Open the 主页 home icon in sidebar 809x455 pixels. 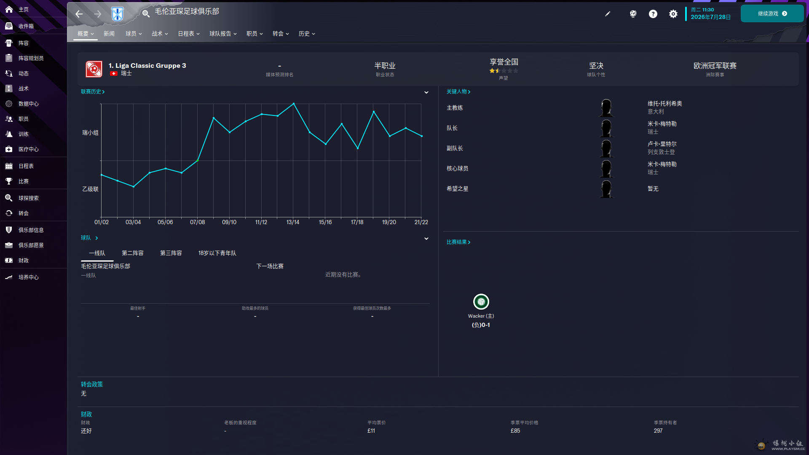coord(9,9)
